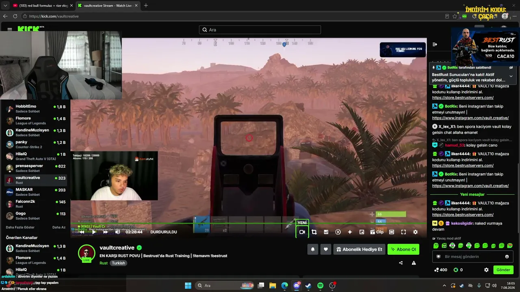520x292 pixels.
Task: Open chat settings gear
Action: click(x=486, y=270)
